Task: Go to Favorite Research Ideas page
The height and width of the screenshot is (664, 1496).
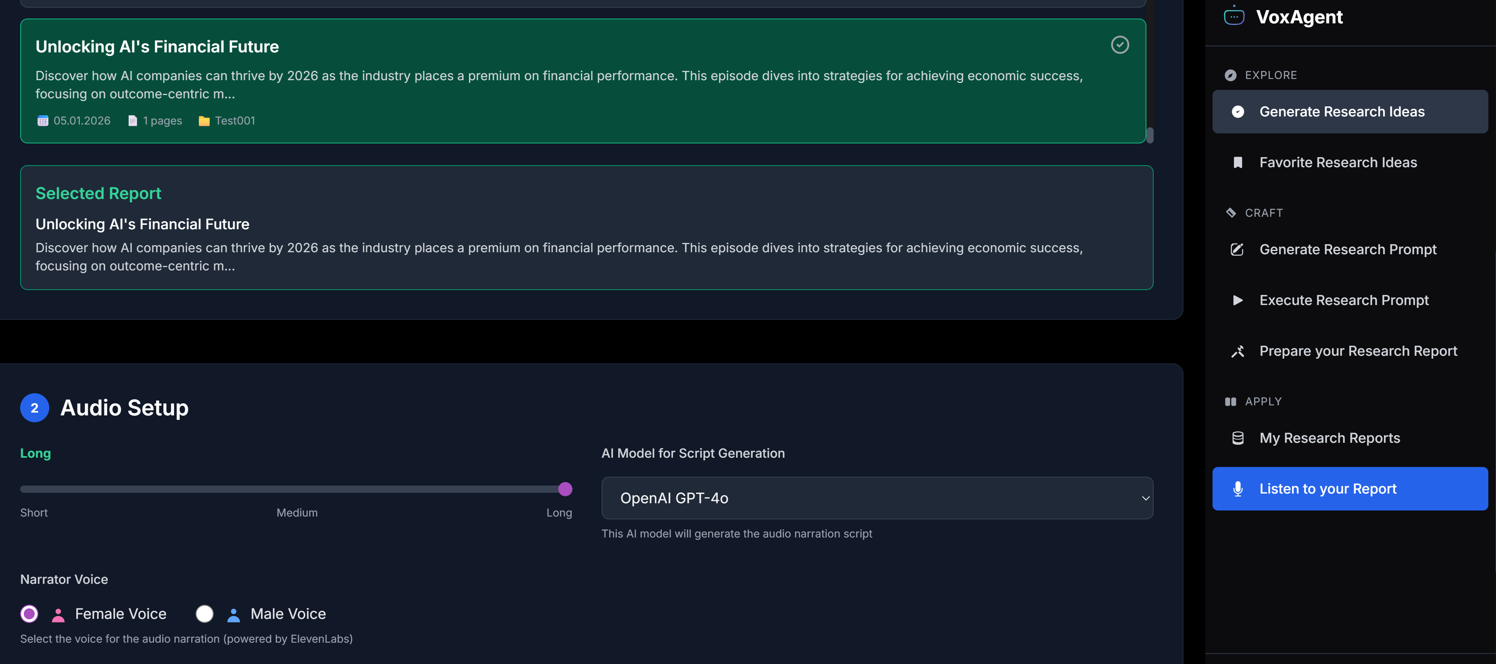Action: (1338, 162)
